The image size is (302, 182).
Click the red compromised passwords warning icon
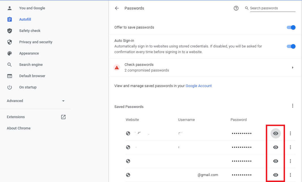coord(117,68)
